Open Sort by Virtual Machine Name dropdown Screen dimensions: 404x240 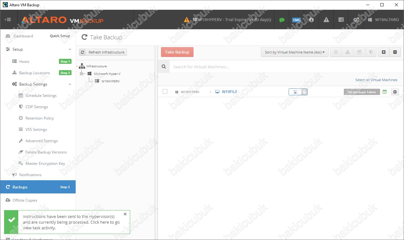(295, 52)
